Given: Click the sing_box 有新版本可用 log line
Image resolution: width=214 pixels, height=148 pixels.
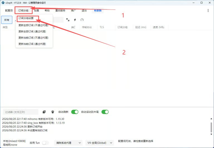Looking at the screenshot, I should pyautogui.click(x=33, y=123).
